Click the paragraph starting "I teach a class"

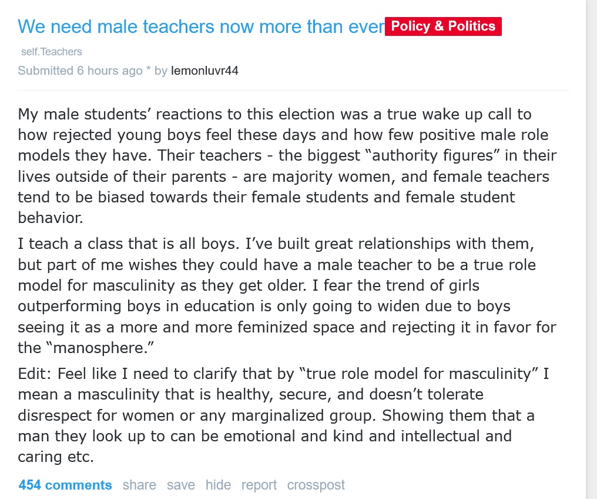coord(282,294)
